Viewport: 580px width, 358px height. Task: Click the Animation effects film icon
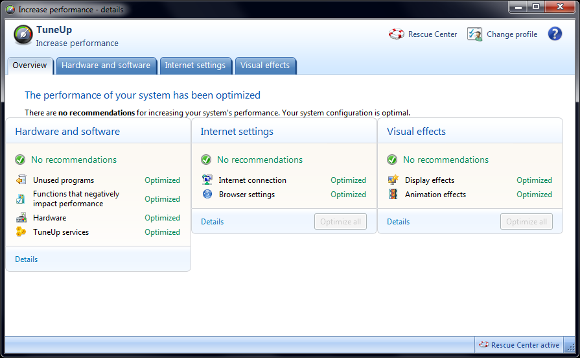click(x=393, y=194)
